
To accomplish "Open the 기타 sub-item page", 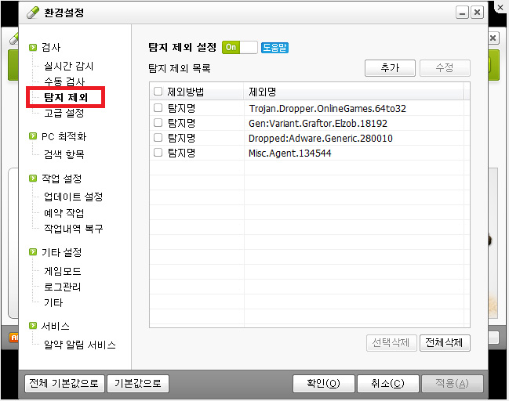I will [53, 303].
